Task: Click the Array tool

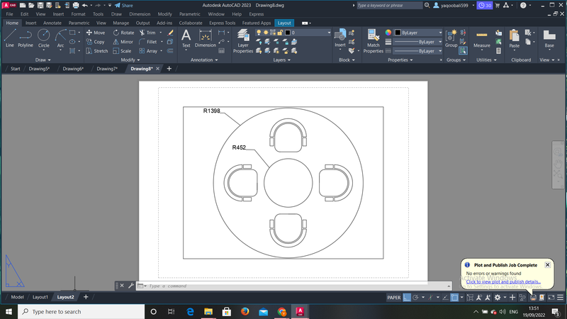Action: tap(148, 51)
